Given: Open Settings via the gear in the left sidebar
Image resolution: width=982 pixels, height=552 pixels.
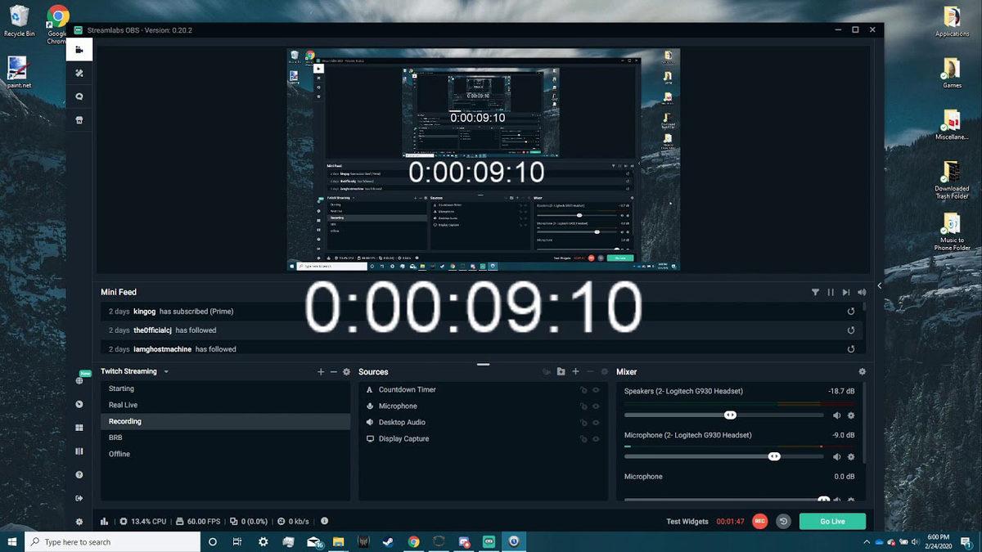Looking at the screenshot, I should 79,521.
